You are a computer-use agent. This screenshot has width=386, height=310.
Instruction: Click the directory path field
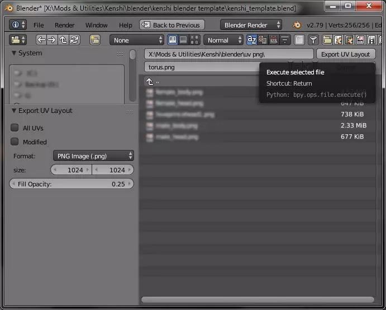point(228,54)
